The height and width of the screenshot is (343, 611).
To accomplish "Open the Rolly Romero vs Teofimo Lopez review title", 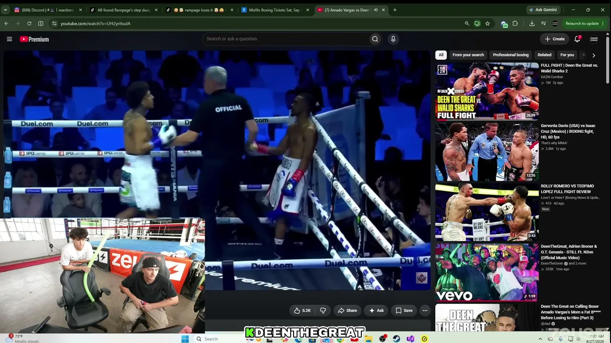I will tap(567, 189).
